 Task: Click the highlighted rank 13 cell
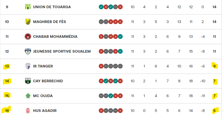coord(7,66)
